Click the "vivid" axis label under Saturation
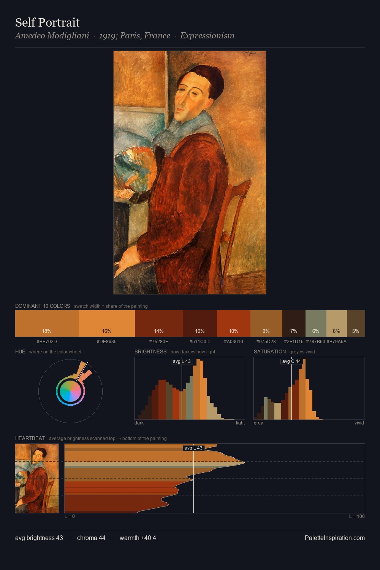Image resolution: width=380 pixels, height=570 pixels. [359, 423]
